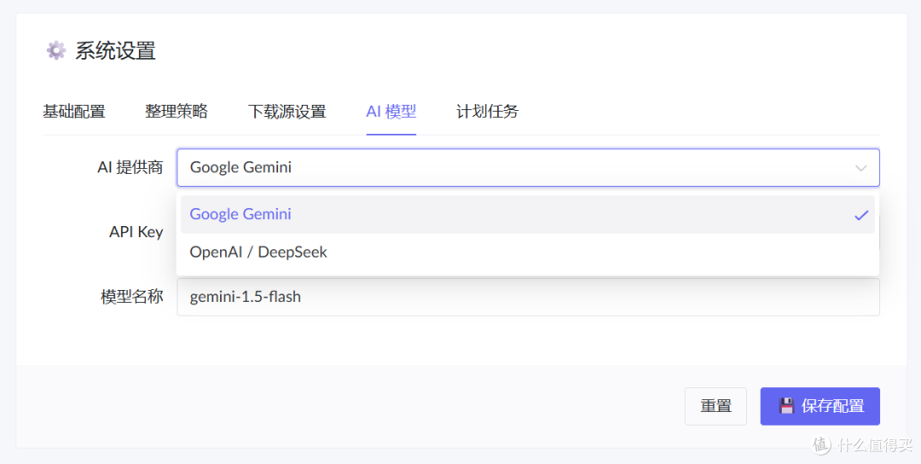921x464 pixels.
Task: Switch to the 整理策略 tab
Action: point(177,112)
